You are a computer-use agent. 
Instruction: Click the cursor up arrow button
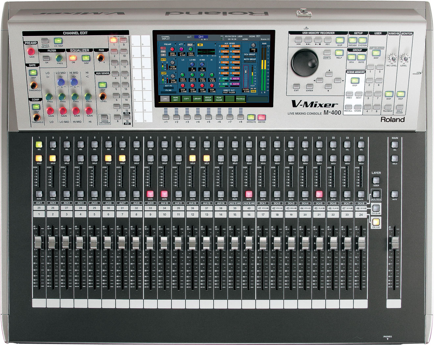[x=328, y=74]
